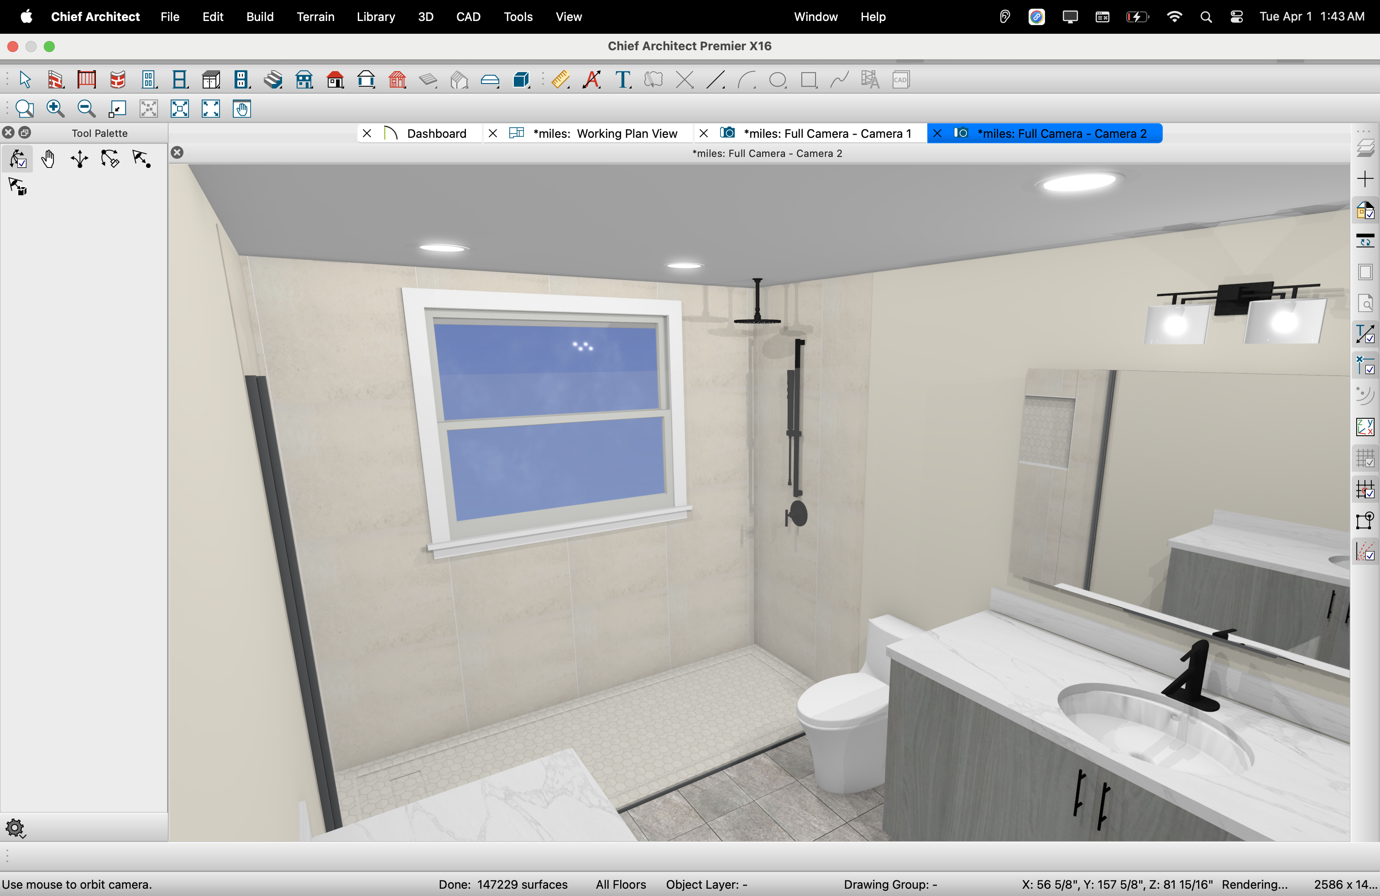Select the Window tool
The width and height of the screenshot is (1380, 896).
pyautogui.click(x=180, y=79)
